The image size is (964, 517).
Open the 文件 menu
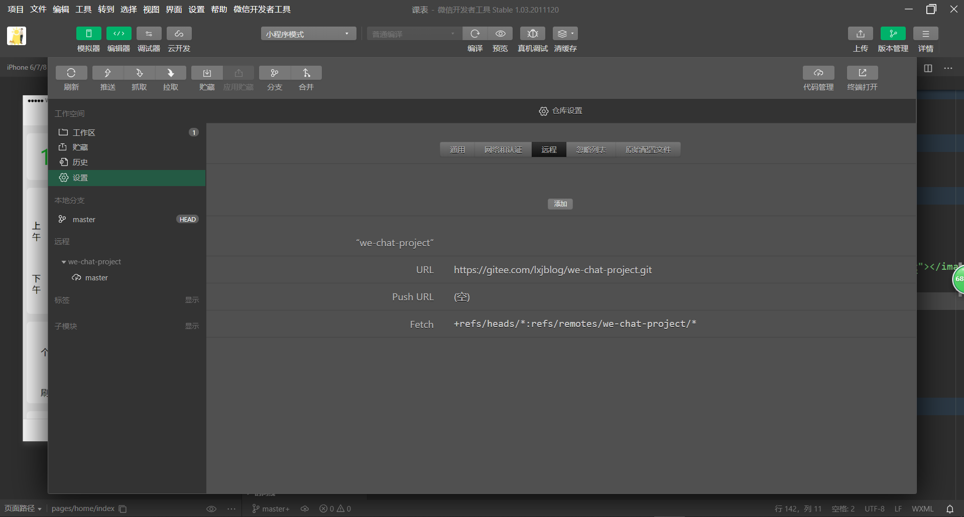[38, 10]
